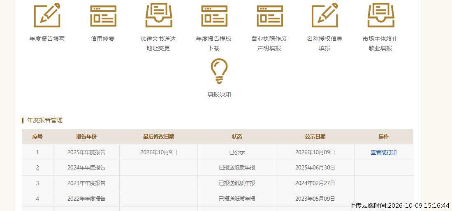Click the 最后修改日期 column header
452x211 pixels.
click(x=158, y=137)
